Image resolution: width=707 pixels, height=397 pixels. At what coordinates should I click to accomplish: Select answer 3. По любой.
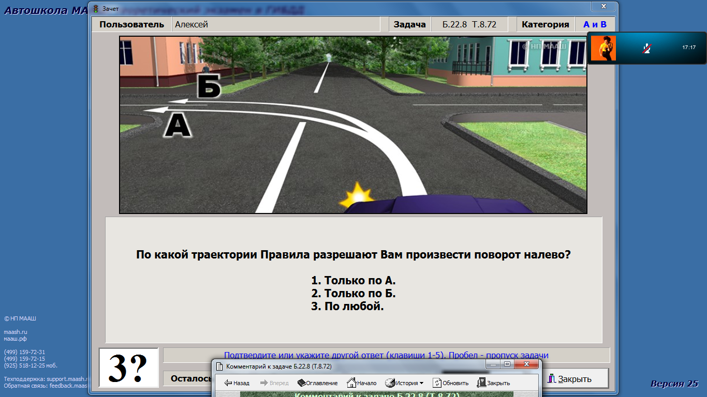pyautogui.click(x=347, y=306)
